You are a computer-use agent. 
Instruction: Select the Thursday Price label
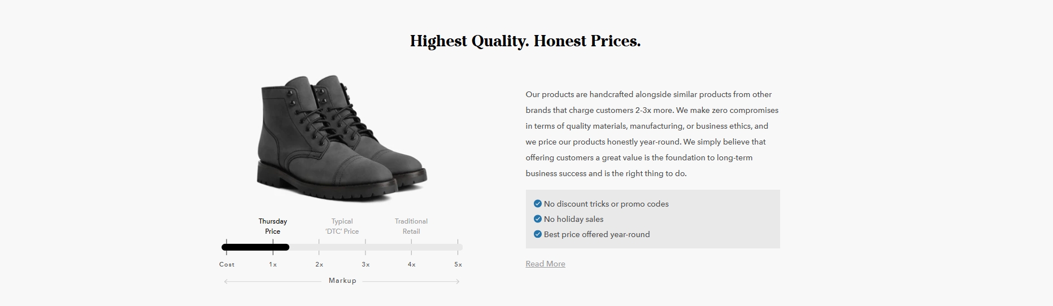point(273,226)
